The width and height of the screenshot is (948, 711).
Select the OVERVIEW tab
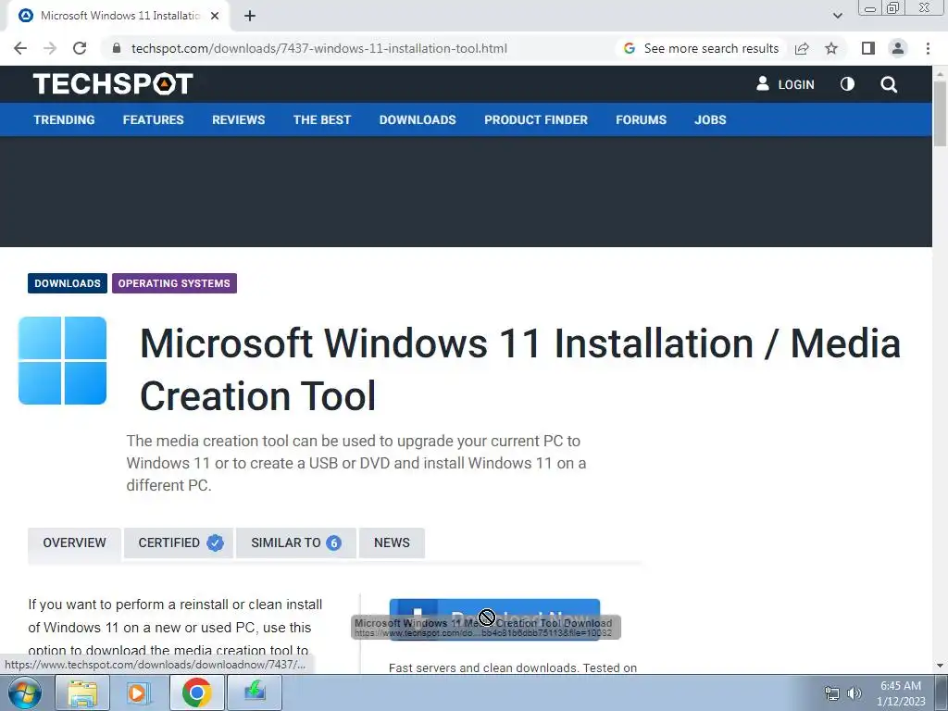74,543
